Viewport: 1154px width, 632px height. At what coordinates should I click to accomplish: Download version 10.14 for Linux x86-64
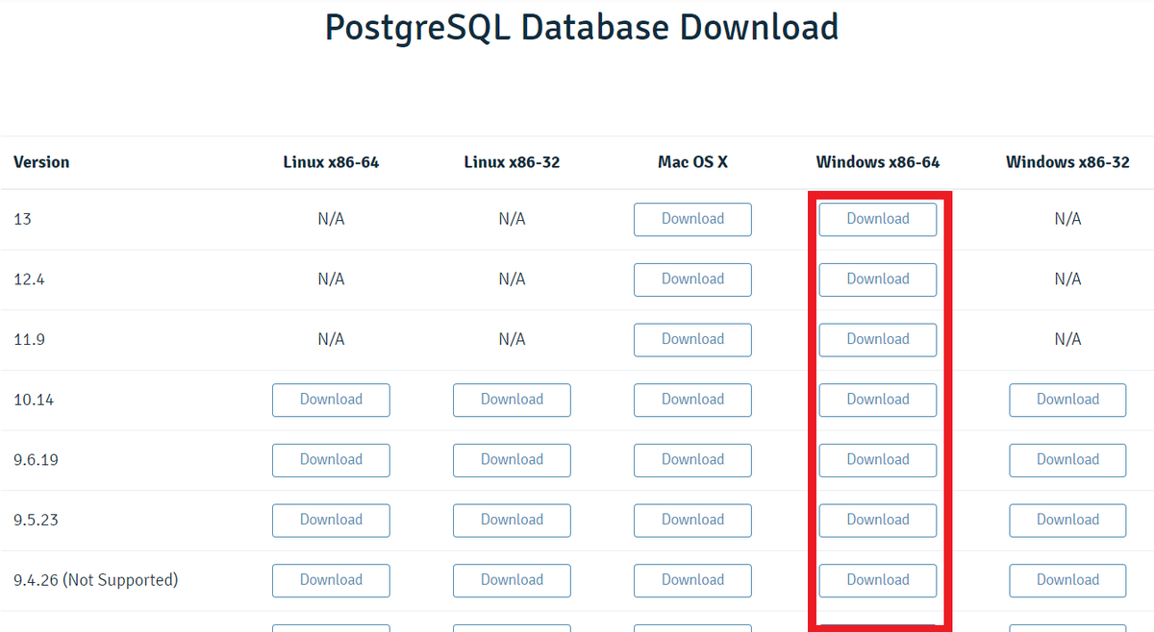[331, 400]
